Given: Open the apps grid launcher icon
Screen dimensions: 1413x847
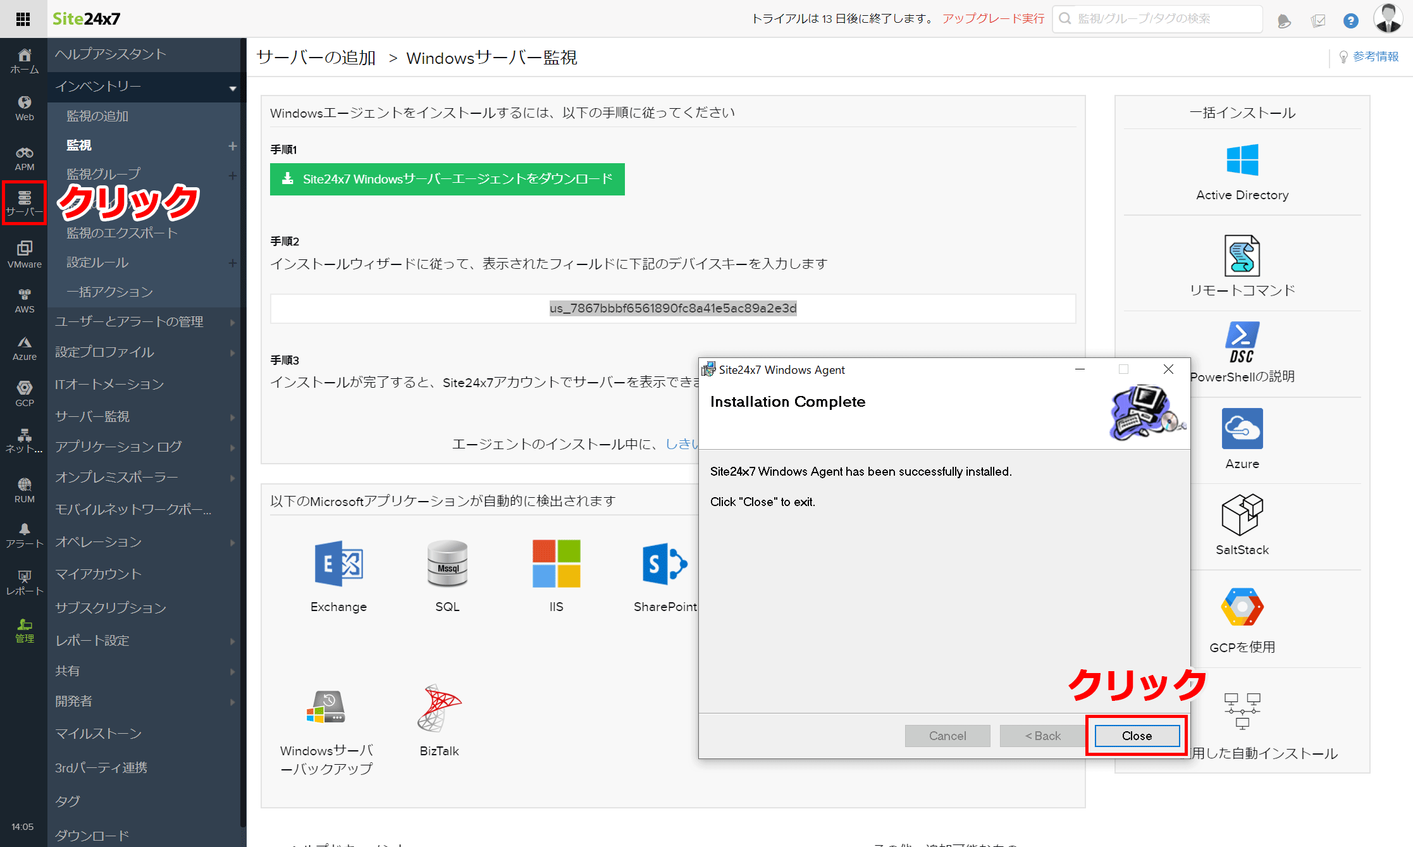Looking at the screenshot, I should (23, 19).
